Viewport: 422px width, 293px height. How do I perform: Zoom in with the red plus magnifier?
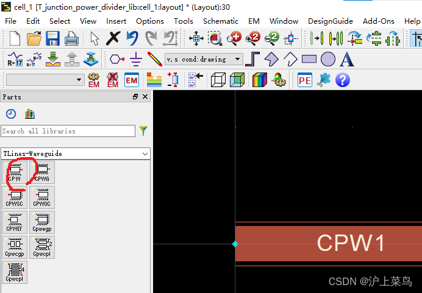(x=234, y=38)
